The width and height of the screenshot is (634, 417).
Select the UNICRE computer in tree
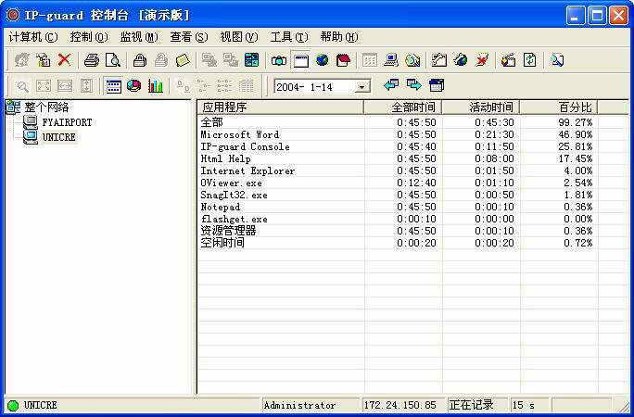coord(59,137)
